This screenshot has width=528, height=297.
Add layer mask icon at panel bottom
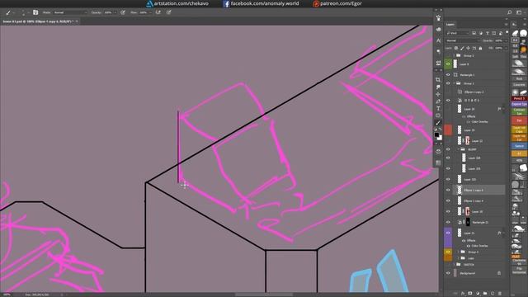point(470,294)
